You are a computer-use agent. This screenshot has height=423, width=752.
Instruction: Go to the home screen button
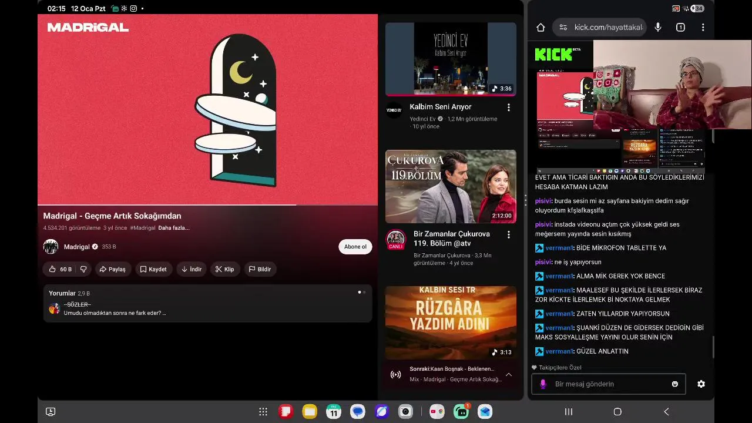[617, 412]
